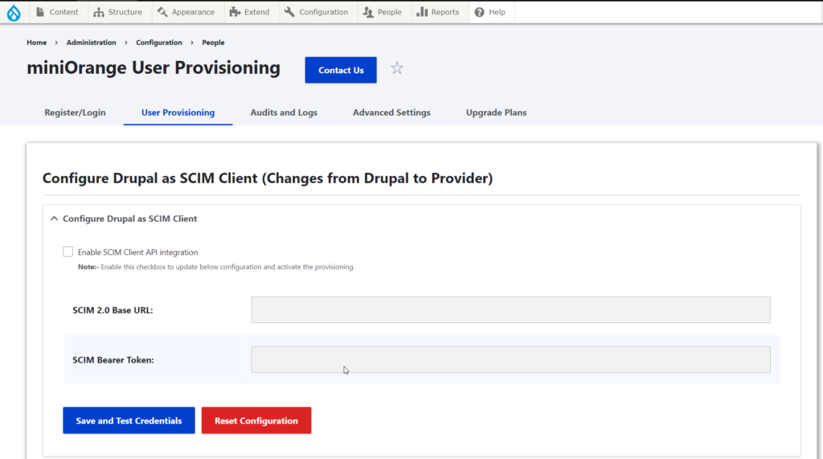Click the Contact Us button
823x459 pixels.
click(x=341, y=70)
